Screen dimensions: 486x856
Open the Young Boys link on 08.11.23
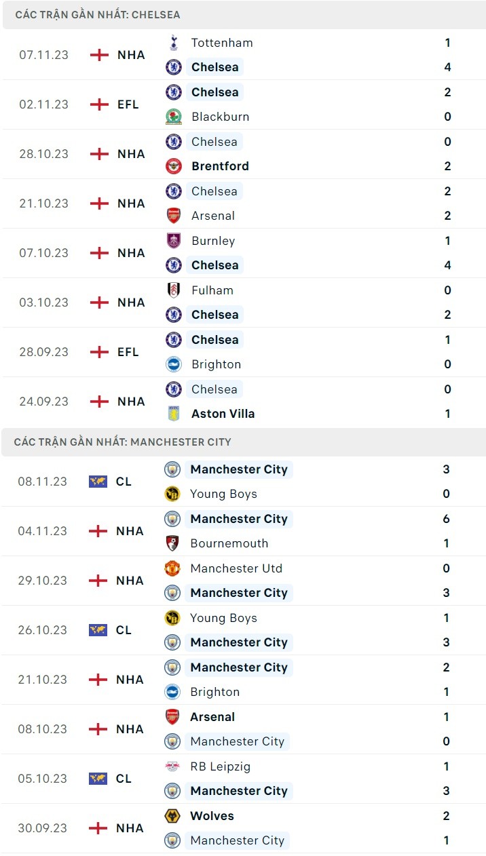point(223,494)
